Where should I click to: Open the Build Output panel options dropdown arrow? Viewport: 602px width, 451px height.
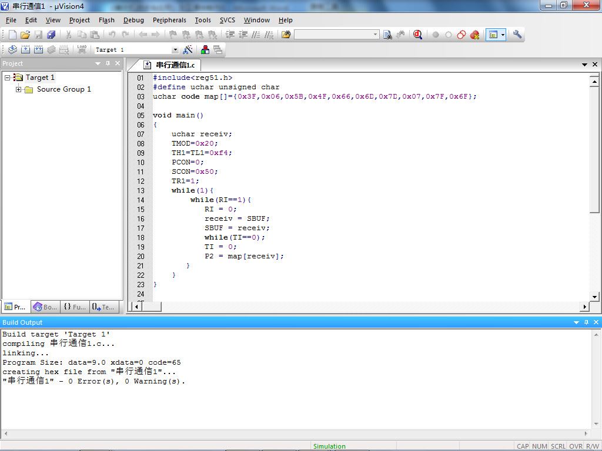576,322
